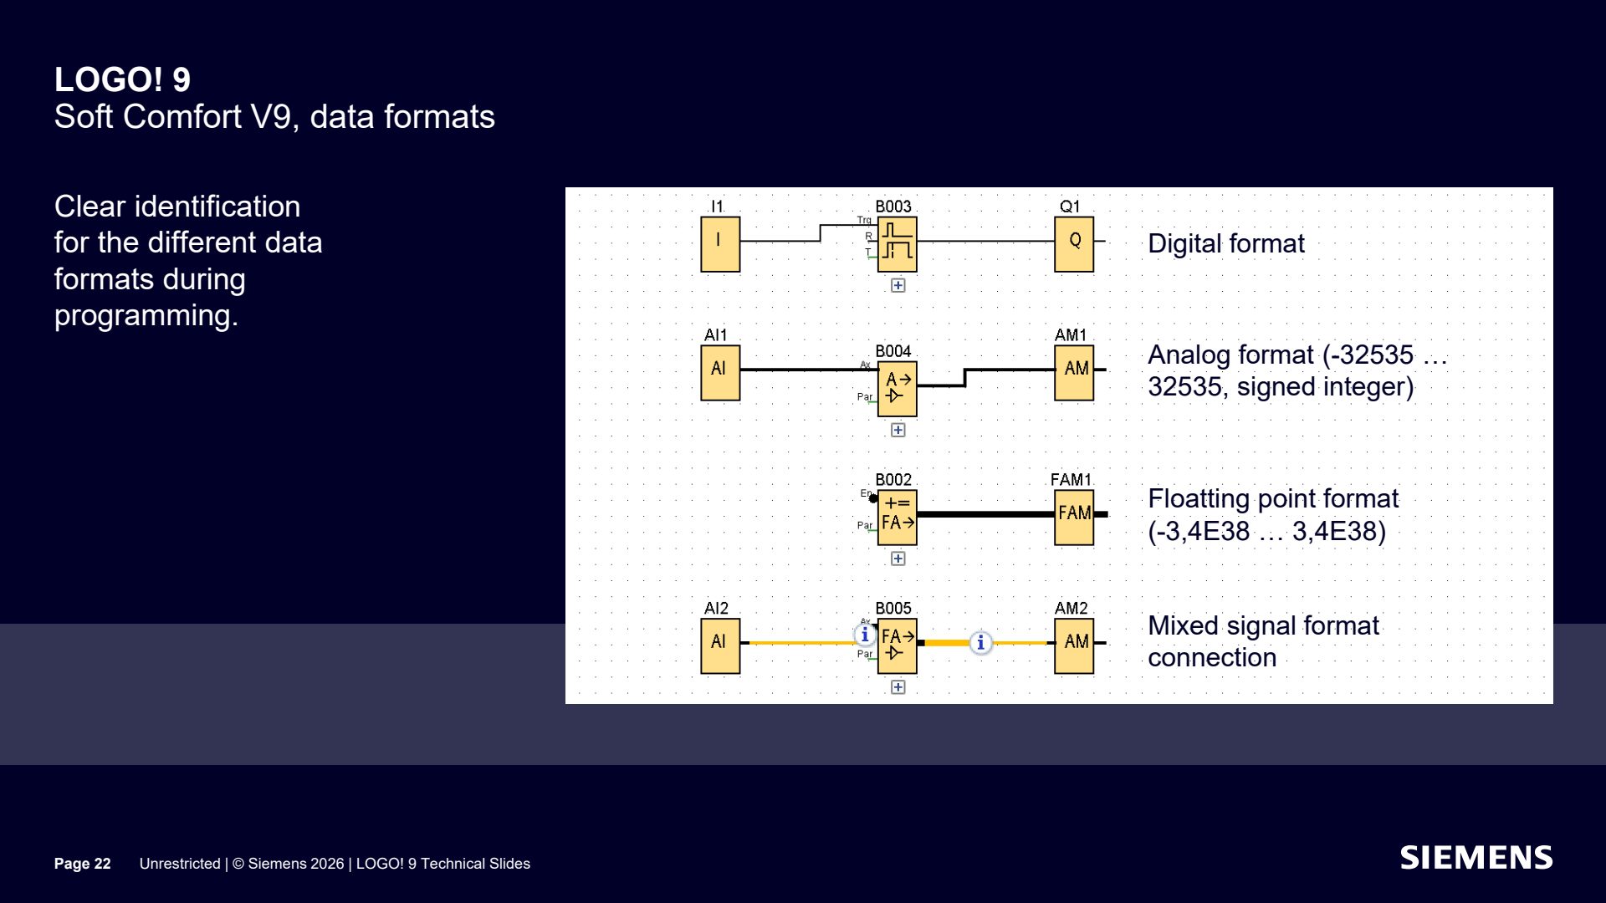The image size is (1606, 903).
Task: Click the Siemens logo
Action: 1476,858
